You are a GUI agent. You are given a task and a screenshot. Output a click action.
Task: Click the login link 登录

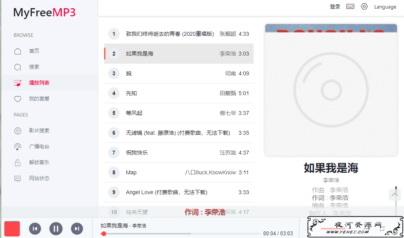(335, 7)
